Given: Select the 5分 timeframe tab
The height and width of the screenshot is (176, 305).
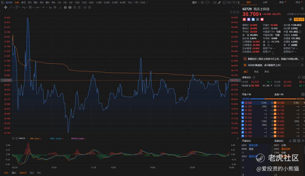Looking at the screenshot, I should [71, 3].
